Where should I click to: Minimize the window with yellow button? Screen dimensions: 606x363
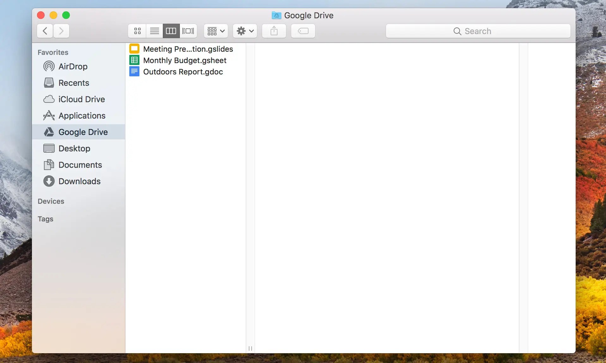53,15
